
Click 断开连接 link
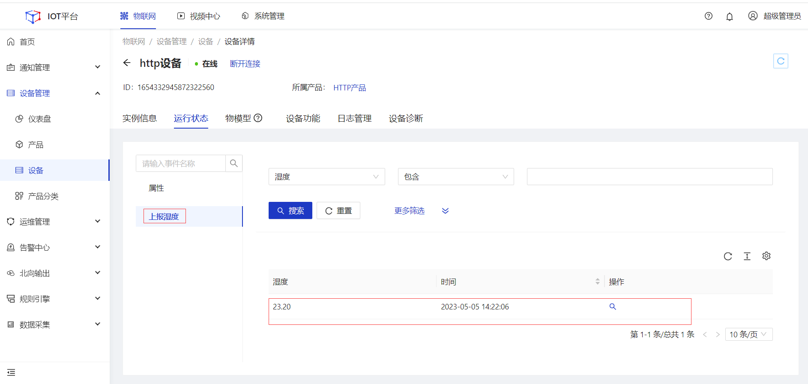point(245,64)
